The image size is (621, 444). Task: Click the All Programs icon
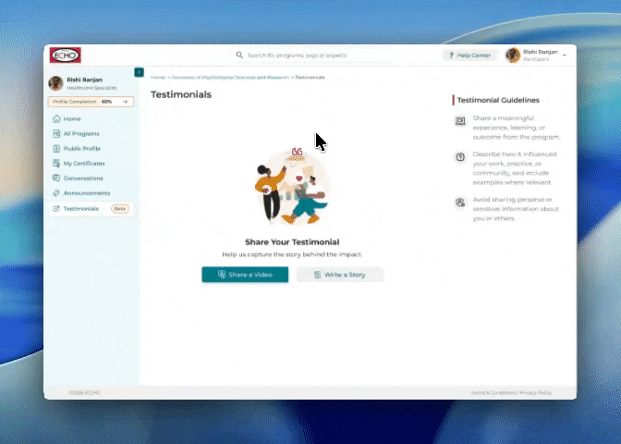point(56,133)
